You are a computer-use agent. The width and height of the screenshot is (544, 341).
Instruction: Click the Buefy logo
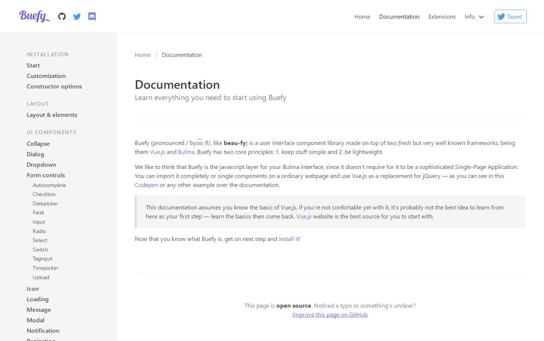(34, 16)
